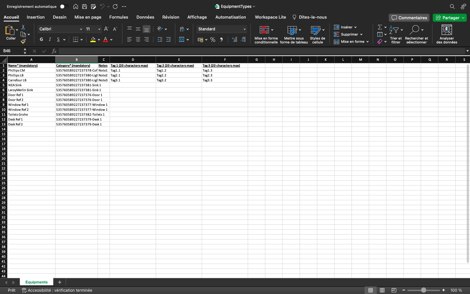Viewport: 470px width, 294px height.
Task: Open the Calibri font name dropdown
Action: click(81, 29)
